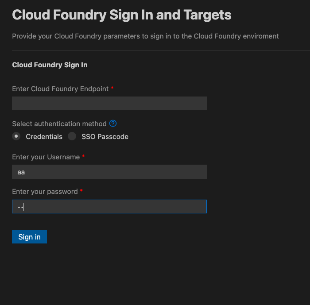Viewport: 310px width, 305px height.
Task: Focus the password input box
Action: [109, 207]
